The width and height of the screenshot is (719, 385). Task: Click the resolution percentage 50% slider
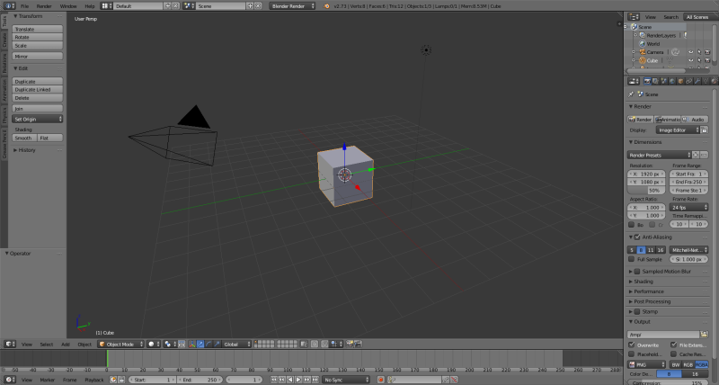654,190
